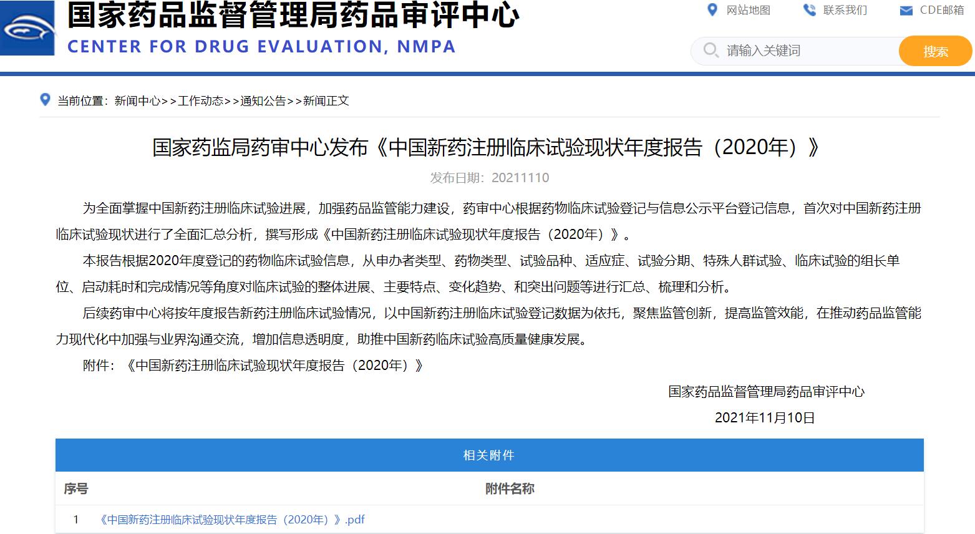Click the blue 相关附件 header bar

(x=489, y=455)
